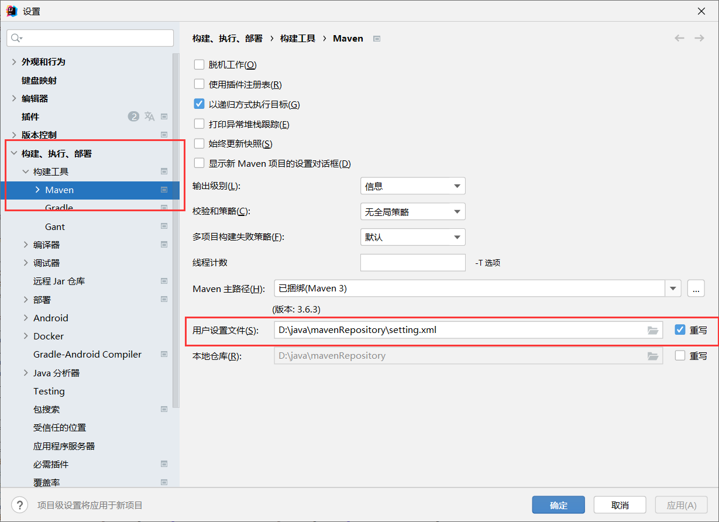The width and height of the screenshot is (719, 522).
Task: Enable 显示新 Maven 项目的设置对话框 checkbox
Action: click(199, 163)
